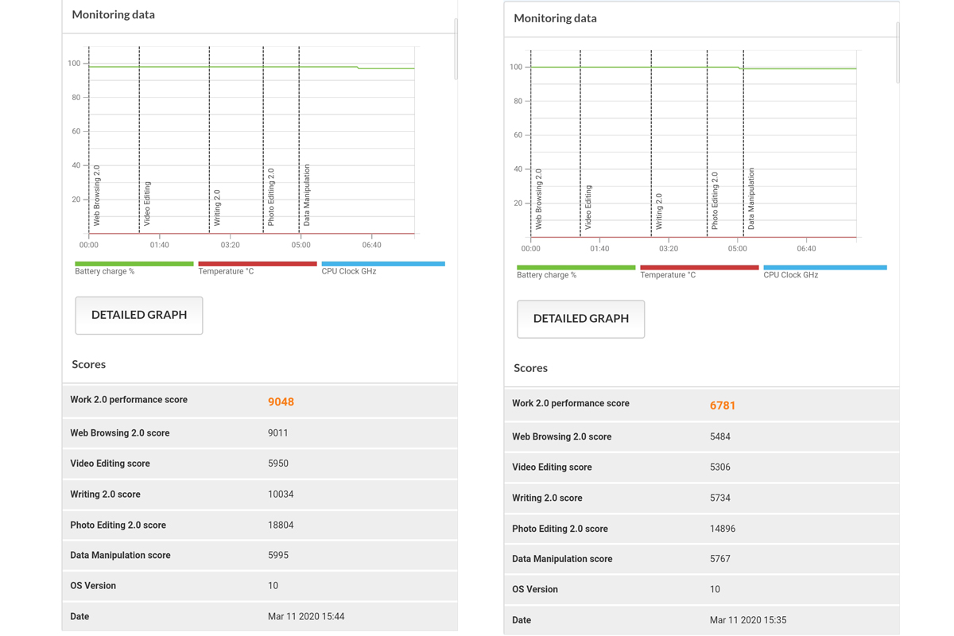Open the left panel's DETAILED GRAPH button
This screenshot has height=636, width=954.
[139, 316]
